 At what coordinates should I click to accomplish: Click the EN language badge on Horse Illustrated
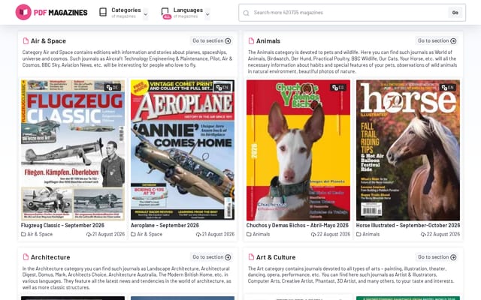[x=448, y=88]
